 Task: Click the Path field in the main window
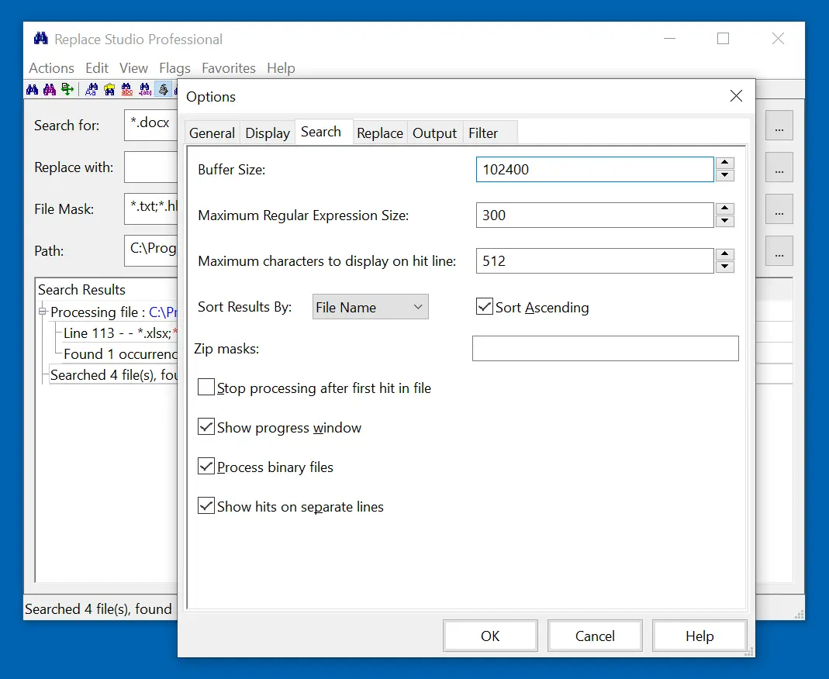(151, 250)
